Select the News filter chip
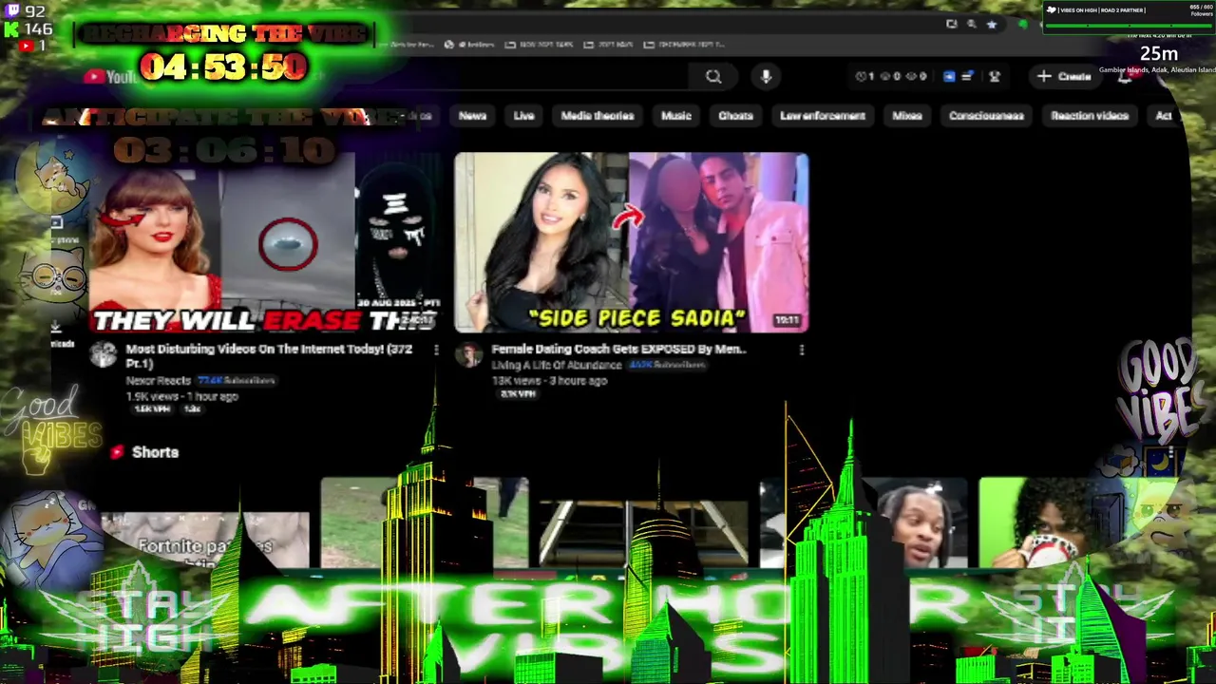The width and height of the screenshot is (1216, 684). [x=472, y=116]
